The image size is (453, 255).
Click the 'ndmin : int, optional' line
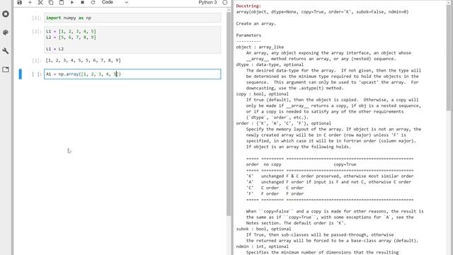(262, 246)
